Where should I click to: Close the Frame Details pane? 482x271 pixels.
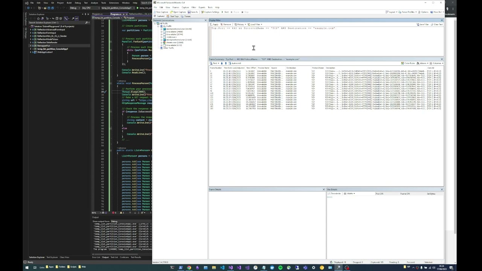point(323,189)
